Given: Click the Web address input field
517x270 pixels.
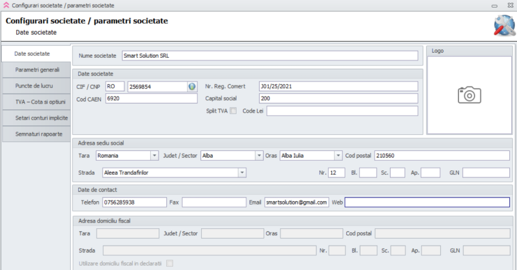Looking at the screenshot, I should click(426, 203).
